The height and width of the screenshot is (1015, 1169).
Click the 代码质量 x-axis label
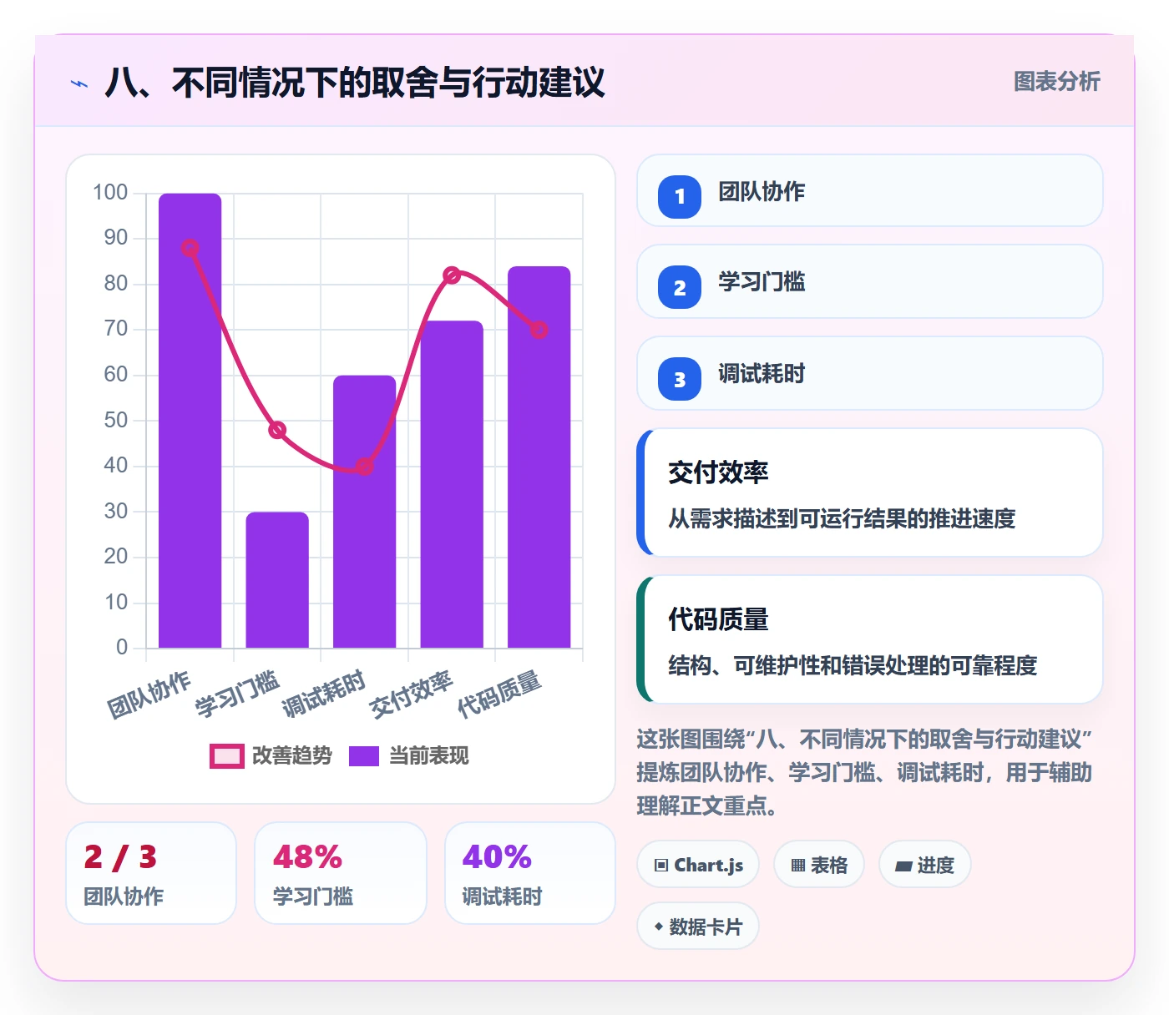tap(499, 694)
